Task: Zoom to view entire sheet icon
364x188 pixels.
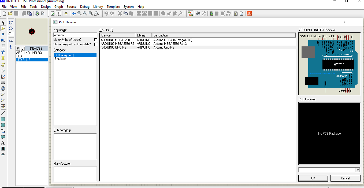Action: click(91, 13)
